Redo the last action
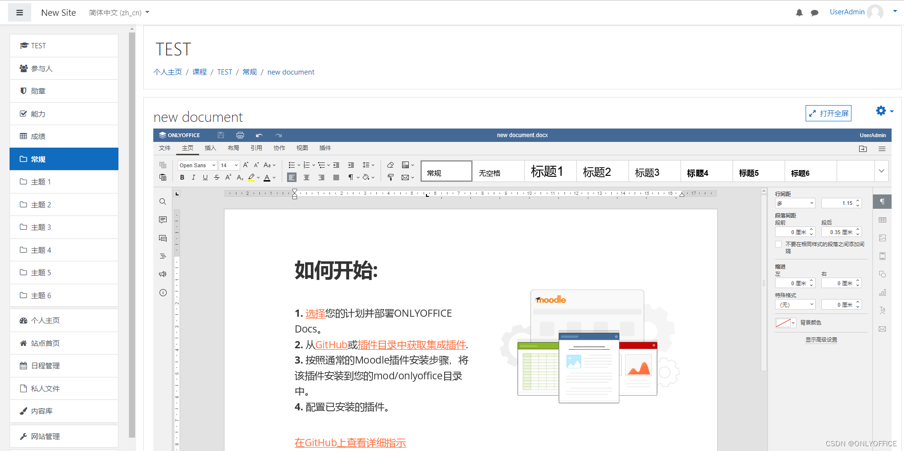The image size is (904, 451). (278, 135)
